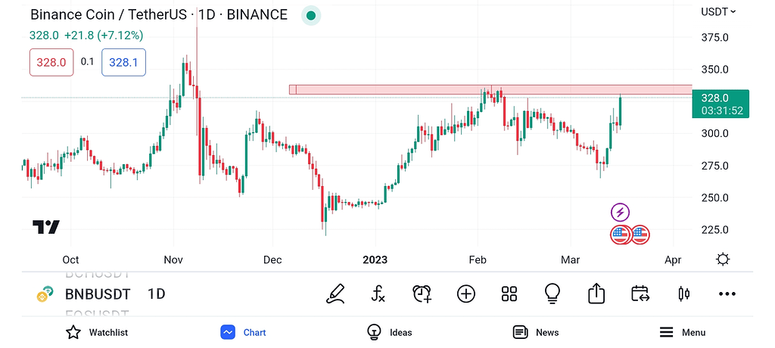
Task: Switch to the Watchlist tab
Action: pos(97,332)
